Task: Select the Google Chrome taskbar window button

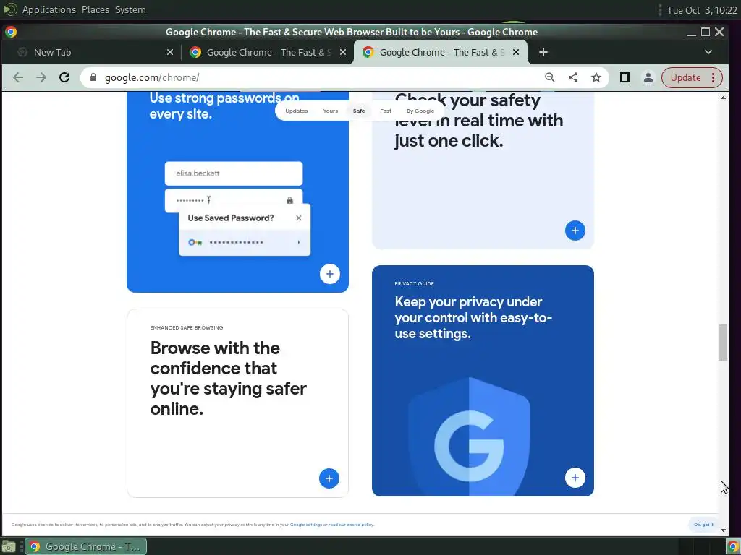Action: tap(85, 546)
